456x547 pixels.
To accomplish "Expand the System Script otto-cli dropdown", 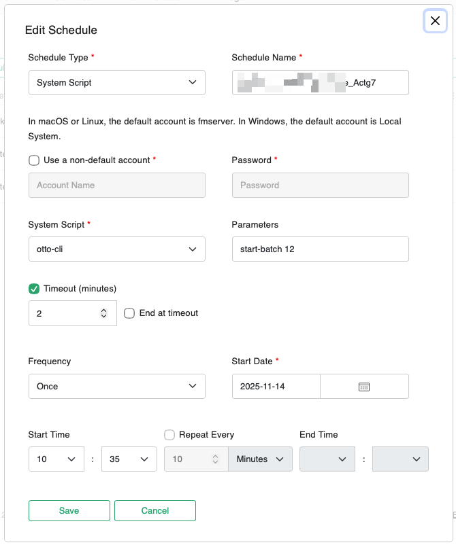I will click(x=116, y=249).
